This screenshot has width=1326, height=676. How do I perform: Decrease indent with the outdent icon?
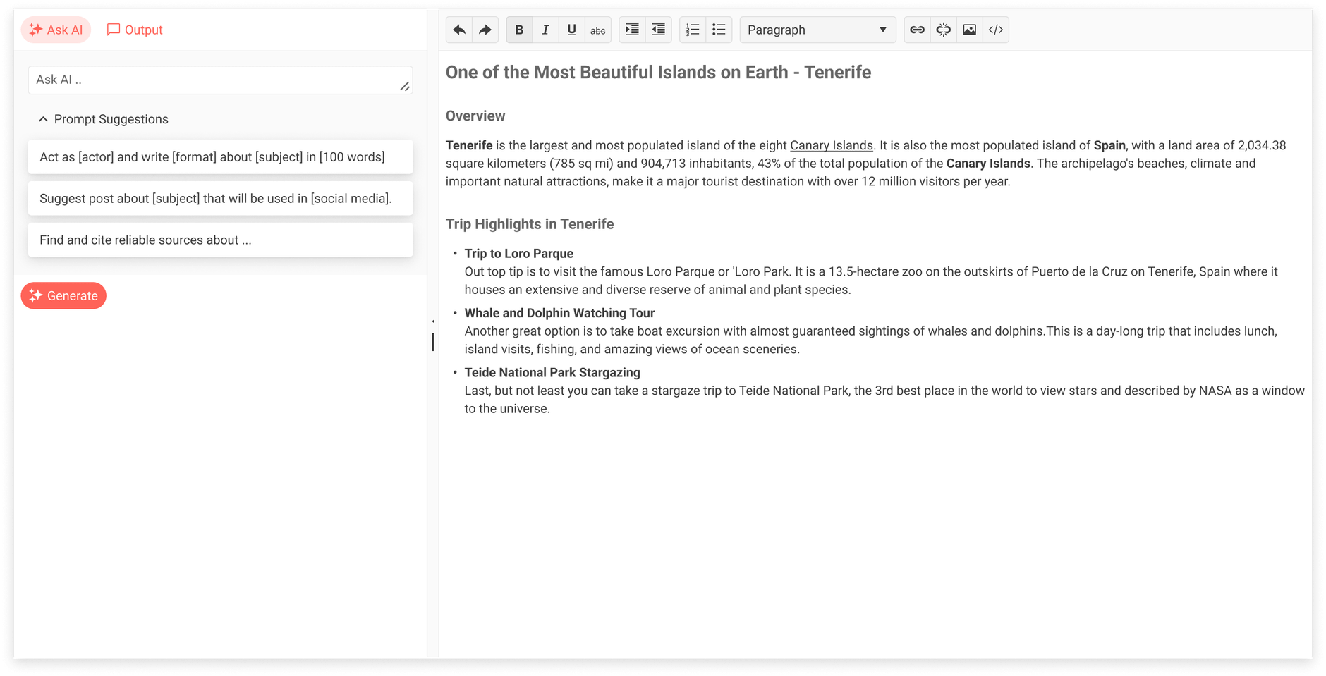658,30
